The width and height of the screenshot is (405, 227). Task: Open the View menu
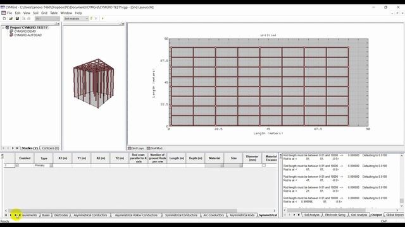pos(27,13)
